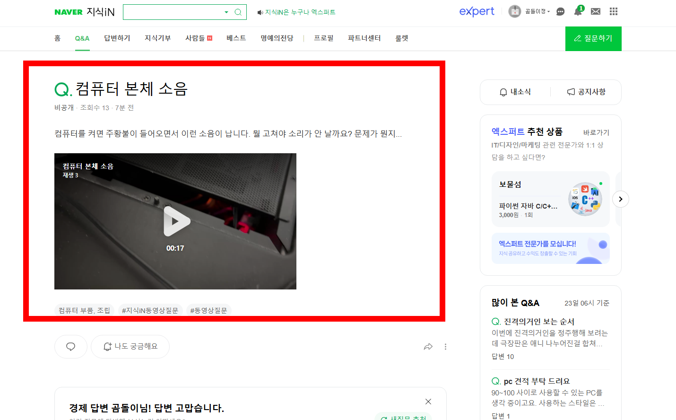This screenshot has width=676, height=420.
Task: Play the 컴퓨터 본체 소음 video
Action: click(x=176, y=221)
